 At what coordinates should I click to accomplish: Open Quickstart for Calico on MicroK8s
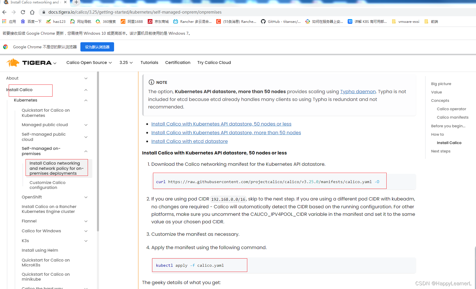pyautogui.click(x=46, y=262)
